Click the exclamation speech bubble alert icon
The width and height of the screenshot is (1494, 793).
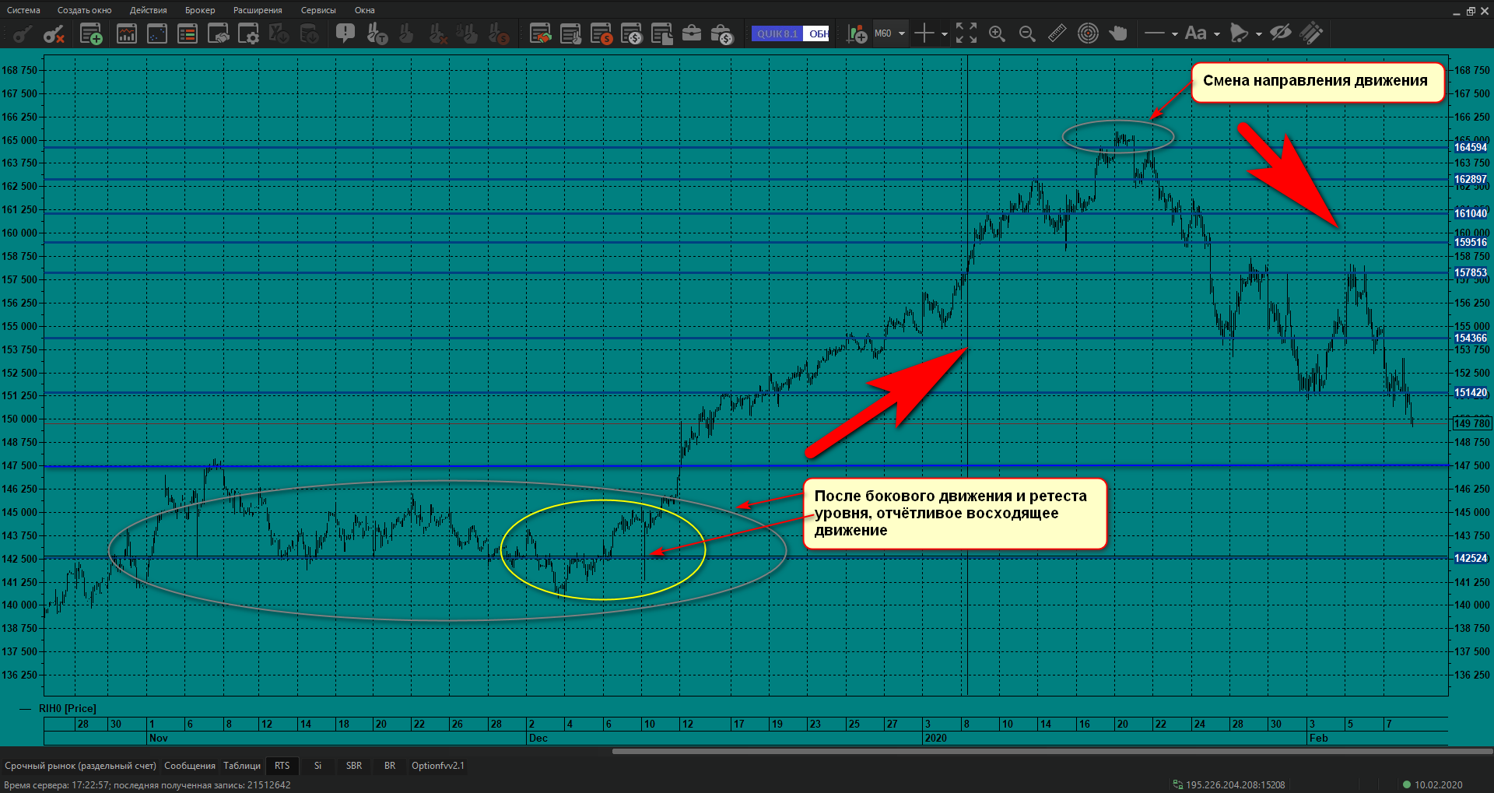(x=345, y=33)
